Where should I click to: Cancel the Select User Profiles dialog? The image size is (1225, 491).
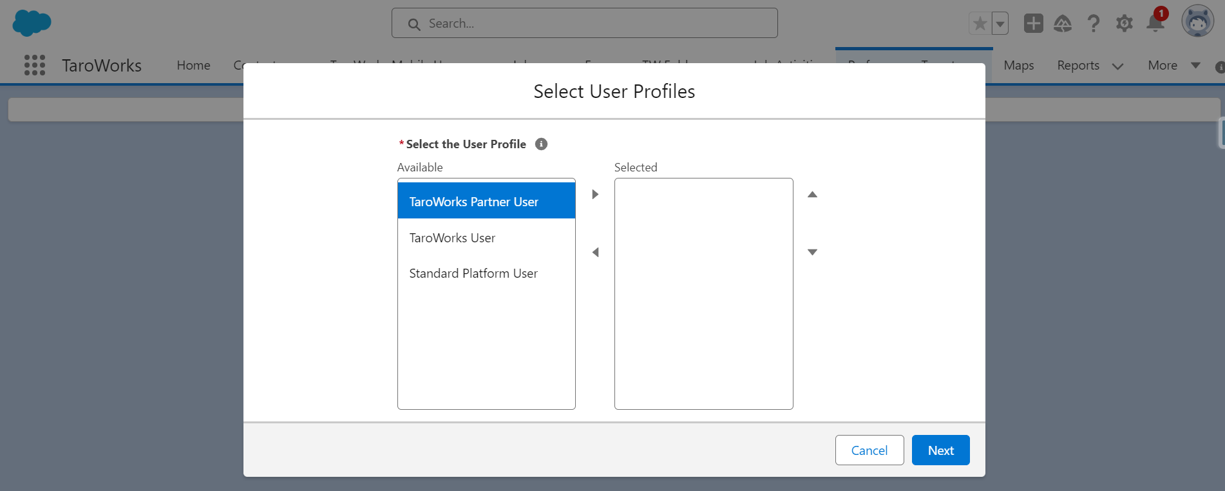(869, 450)
